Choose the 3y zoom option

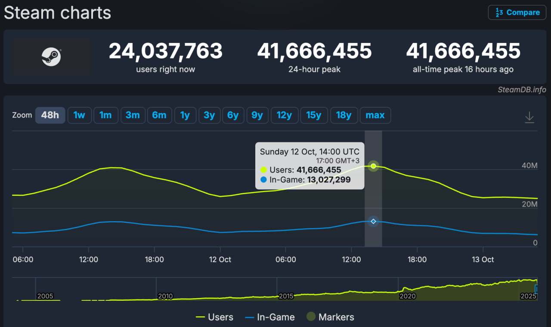coord(209,115)
